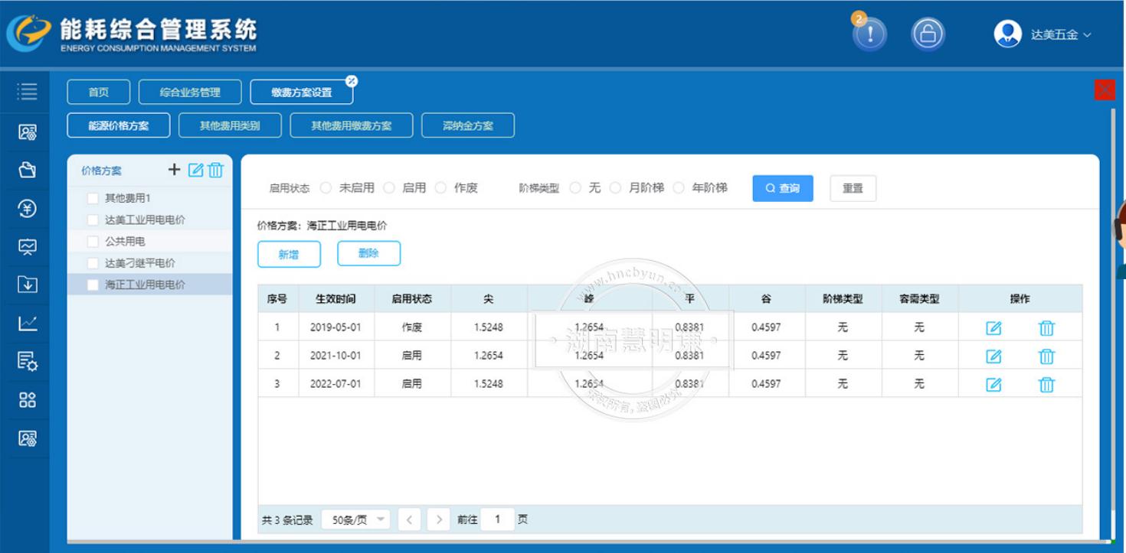
Task: Click the trash icon in price scheme panel
Action: [x=216, y=170]
